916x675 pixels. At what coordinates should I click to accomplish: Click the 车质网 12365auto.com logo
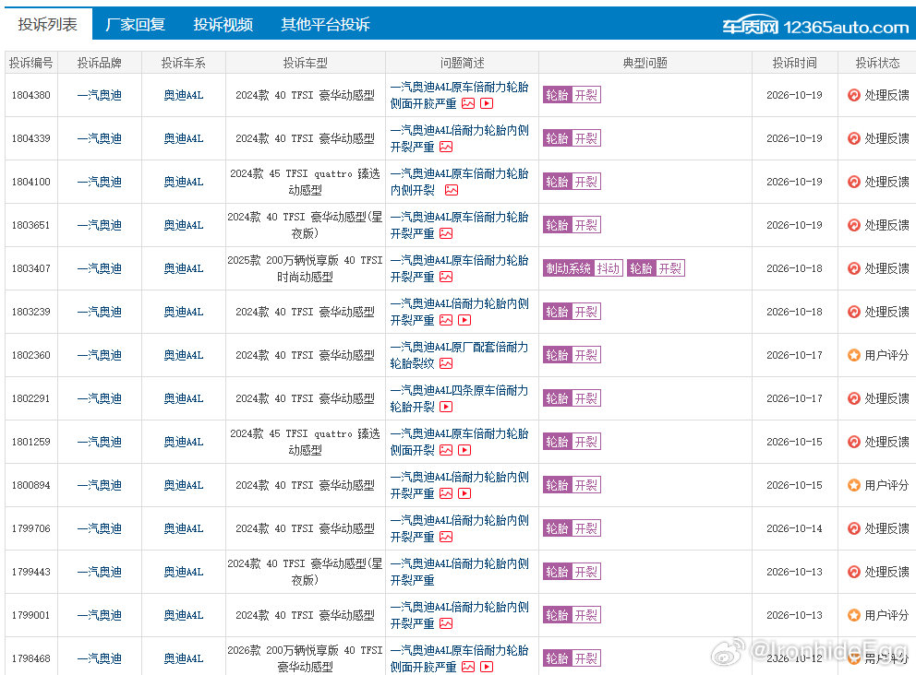[x=815, y=27]
